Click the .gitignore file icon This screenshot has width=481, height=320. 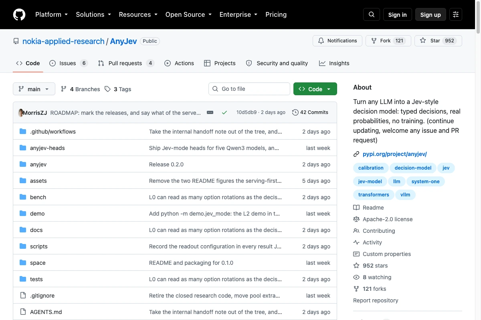click(x=23, y=296)
